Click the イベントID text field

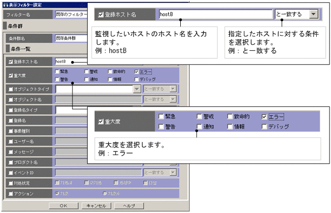click(x=99, y=173)
